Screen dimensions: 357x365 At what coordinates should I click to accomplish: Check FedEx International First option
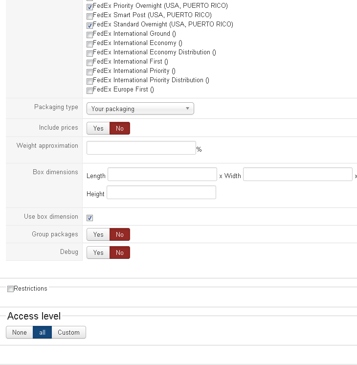click(x=89, y=63)
